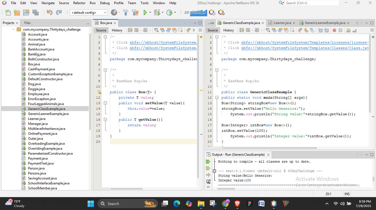Select Employee.java in Projects tree
The height and width of the screenshot is (210, 376).
[38, 94]
